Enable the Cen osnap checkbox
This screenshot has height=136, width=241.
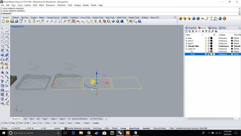click(32, 123)
